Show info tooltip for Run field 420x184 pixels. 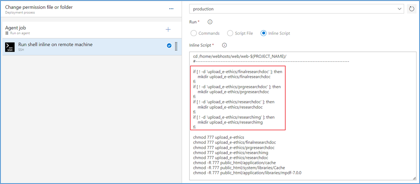click(210, 22)
